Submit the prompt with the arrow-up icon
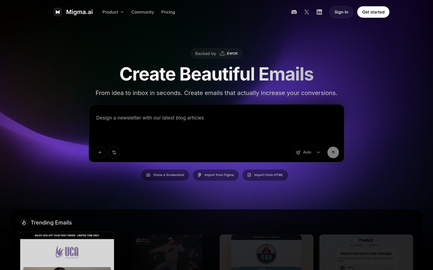433x270 pixels. (x=333, y=152)
